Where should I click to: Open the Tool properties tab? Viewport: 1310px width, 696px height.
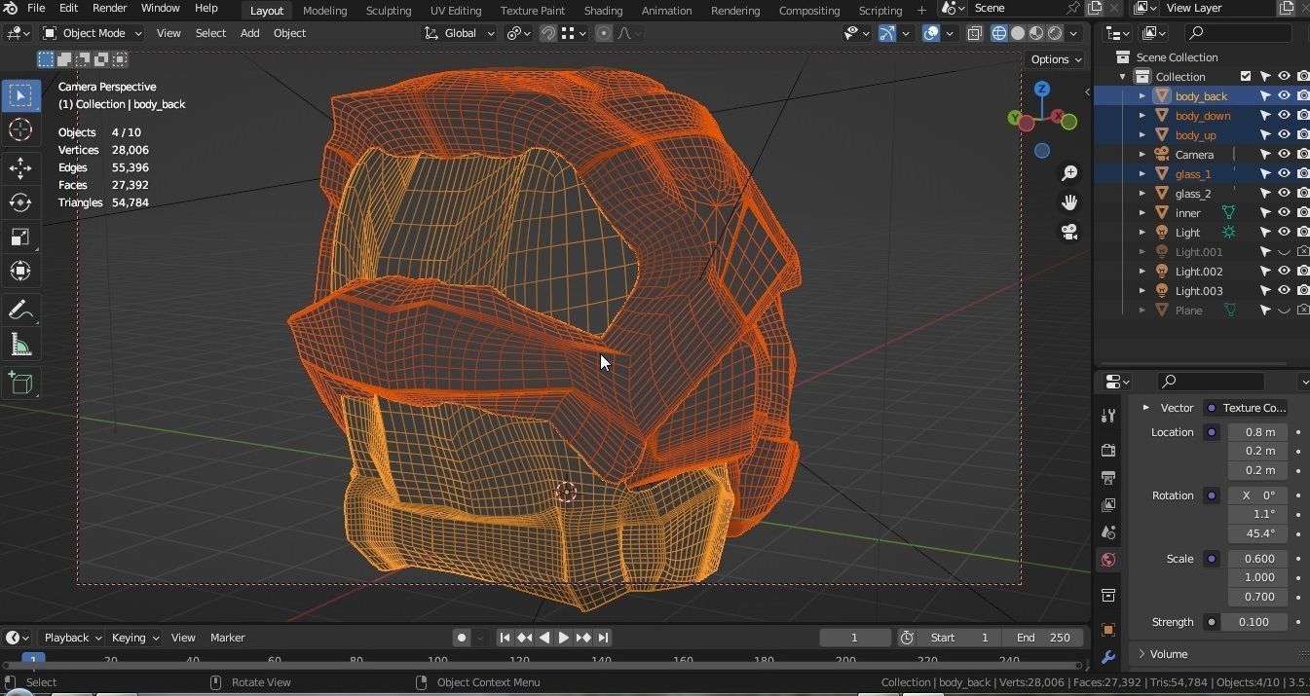[1107, 416]
